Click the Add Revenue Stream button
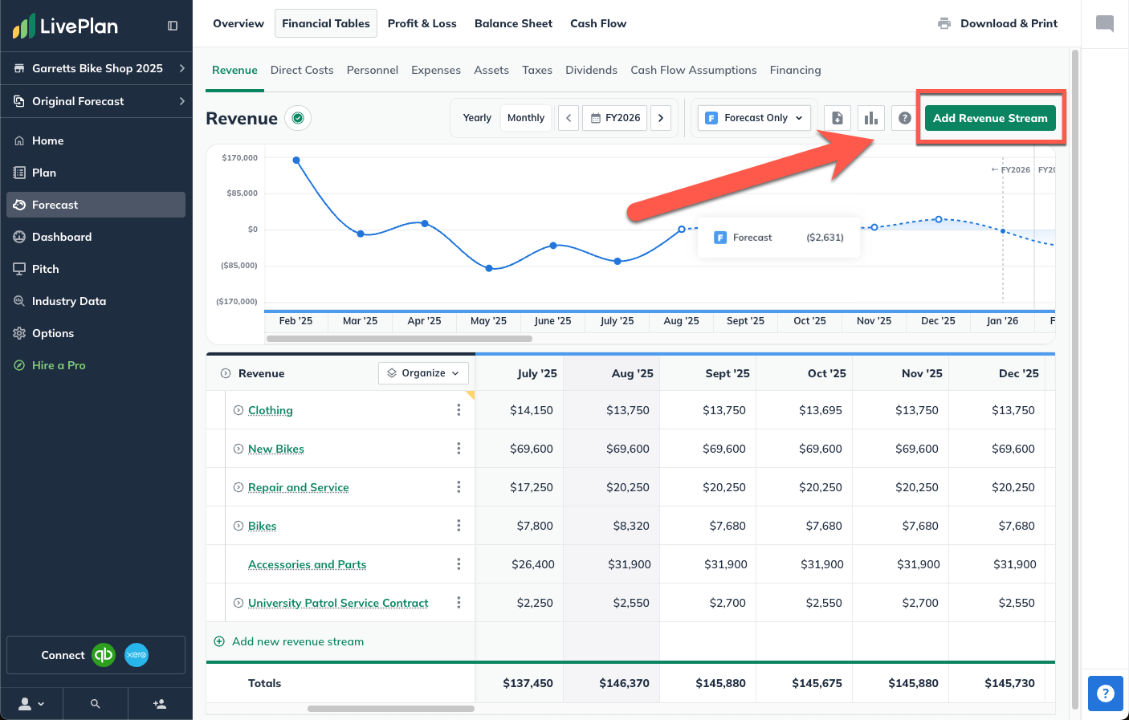The height and width of the screenshot is (720, 1129). tap(990, 117)
